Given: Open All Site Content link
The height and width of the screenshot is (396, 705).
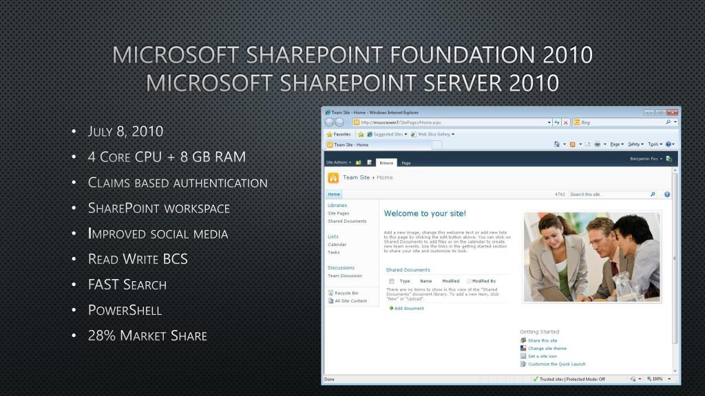Looking at the screenshot, I should (350, 301).
